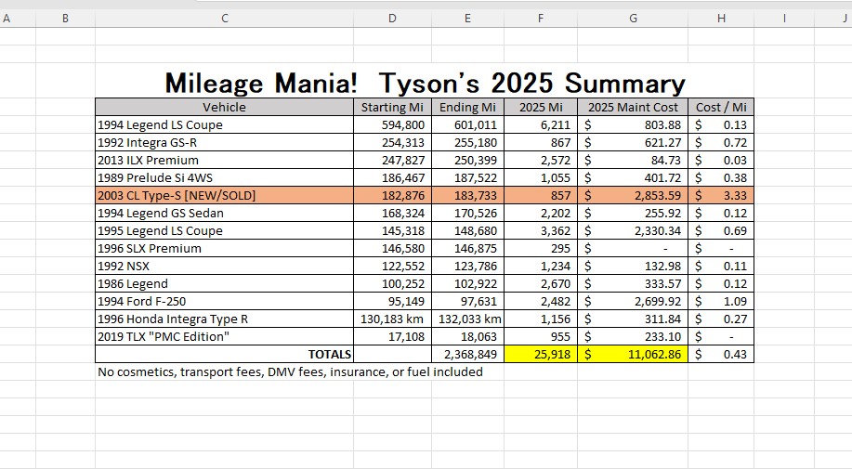Click the yellow total cost cell 11,062.86

pos(633,354)
